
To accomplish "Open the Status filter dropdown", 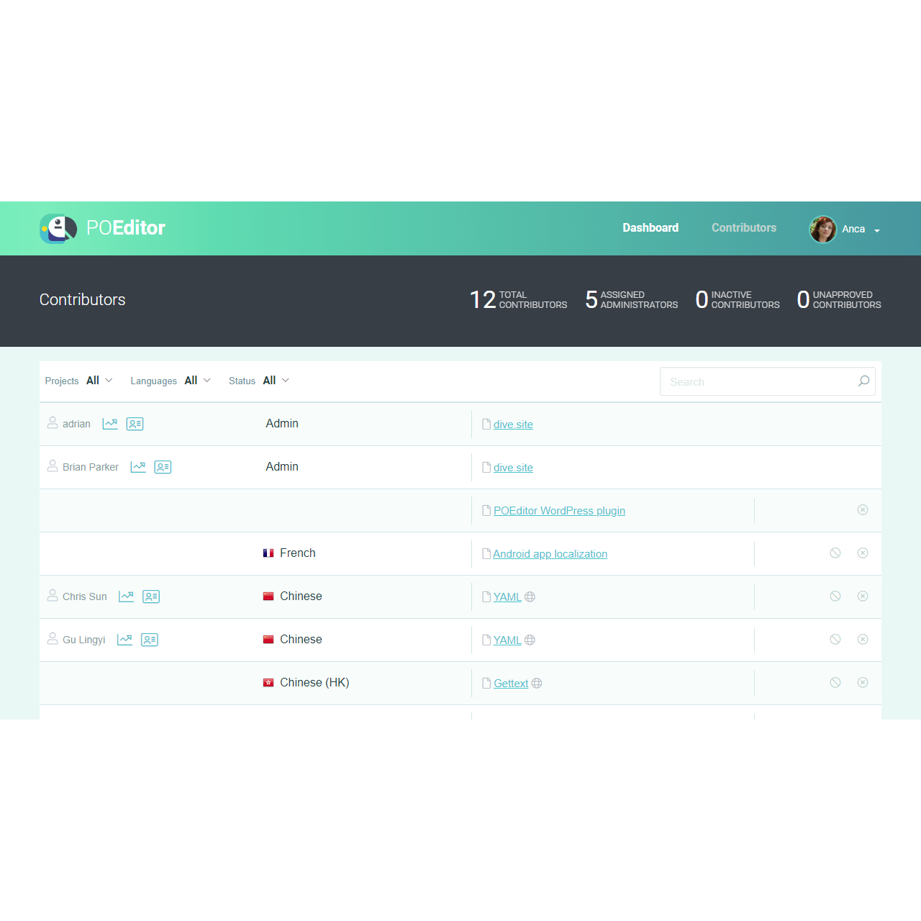I will pos(276,381).
